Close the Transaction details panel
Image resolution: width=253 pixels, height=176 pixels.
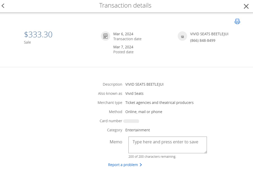[246, 6]
